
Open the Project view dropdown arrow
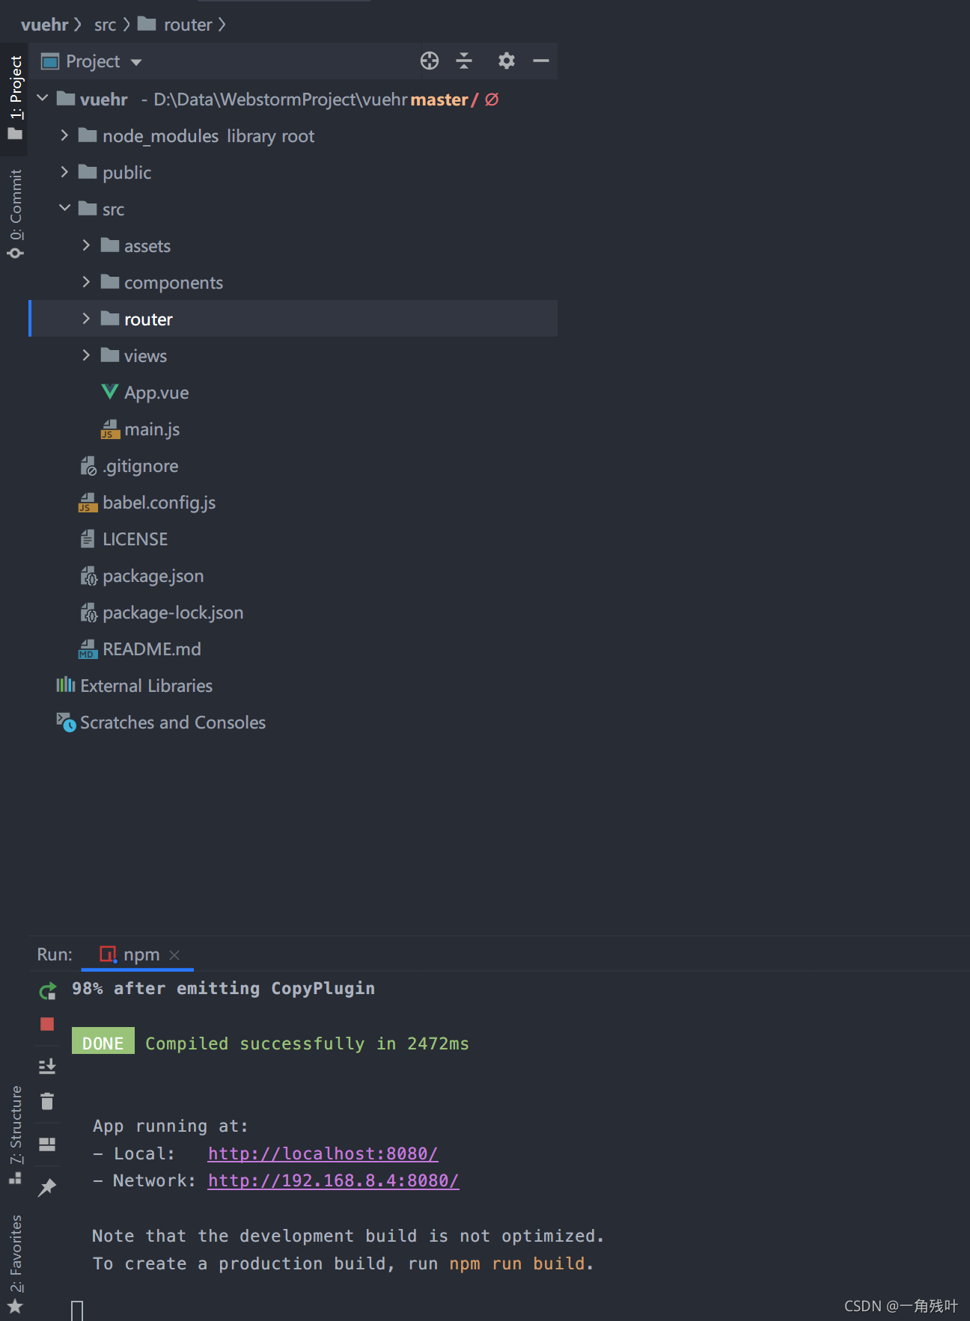point(136,62)
